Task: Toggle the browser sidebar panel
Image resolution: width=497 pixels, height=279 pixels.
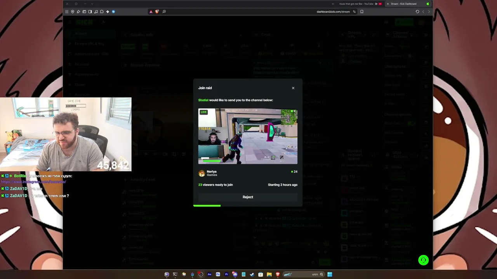Action: [90, 12]
